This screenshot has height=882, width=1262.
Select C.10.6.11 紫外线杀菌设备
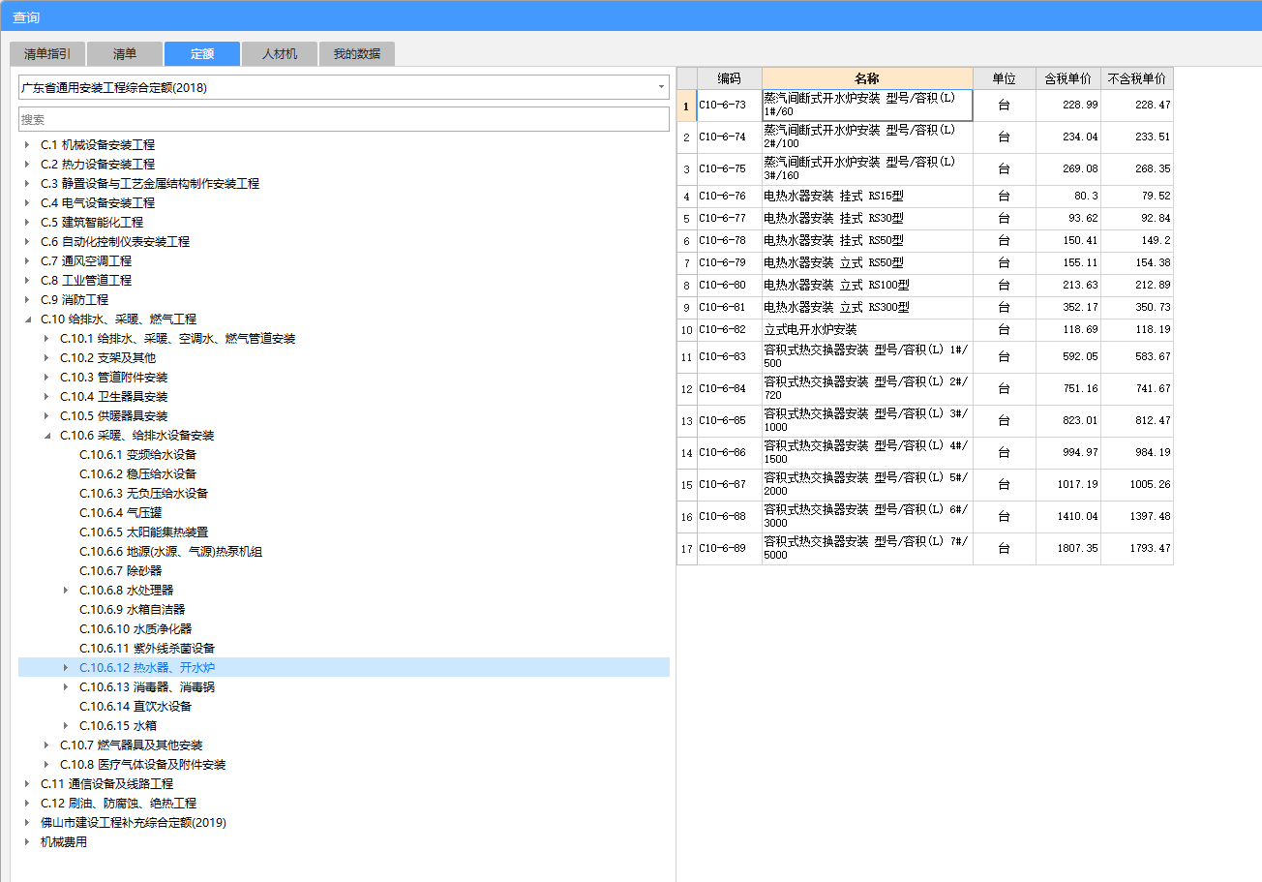point(147,649)
